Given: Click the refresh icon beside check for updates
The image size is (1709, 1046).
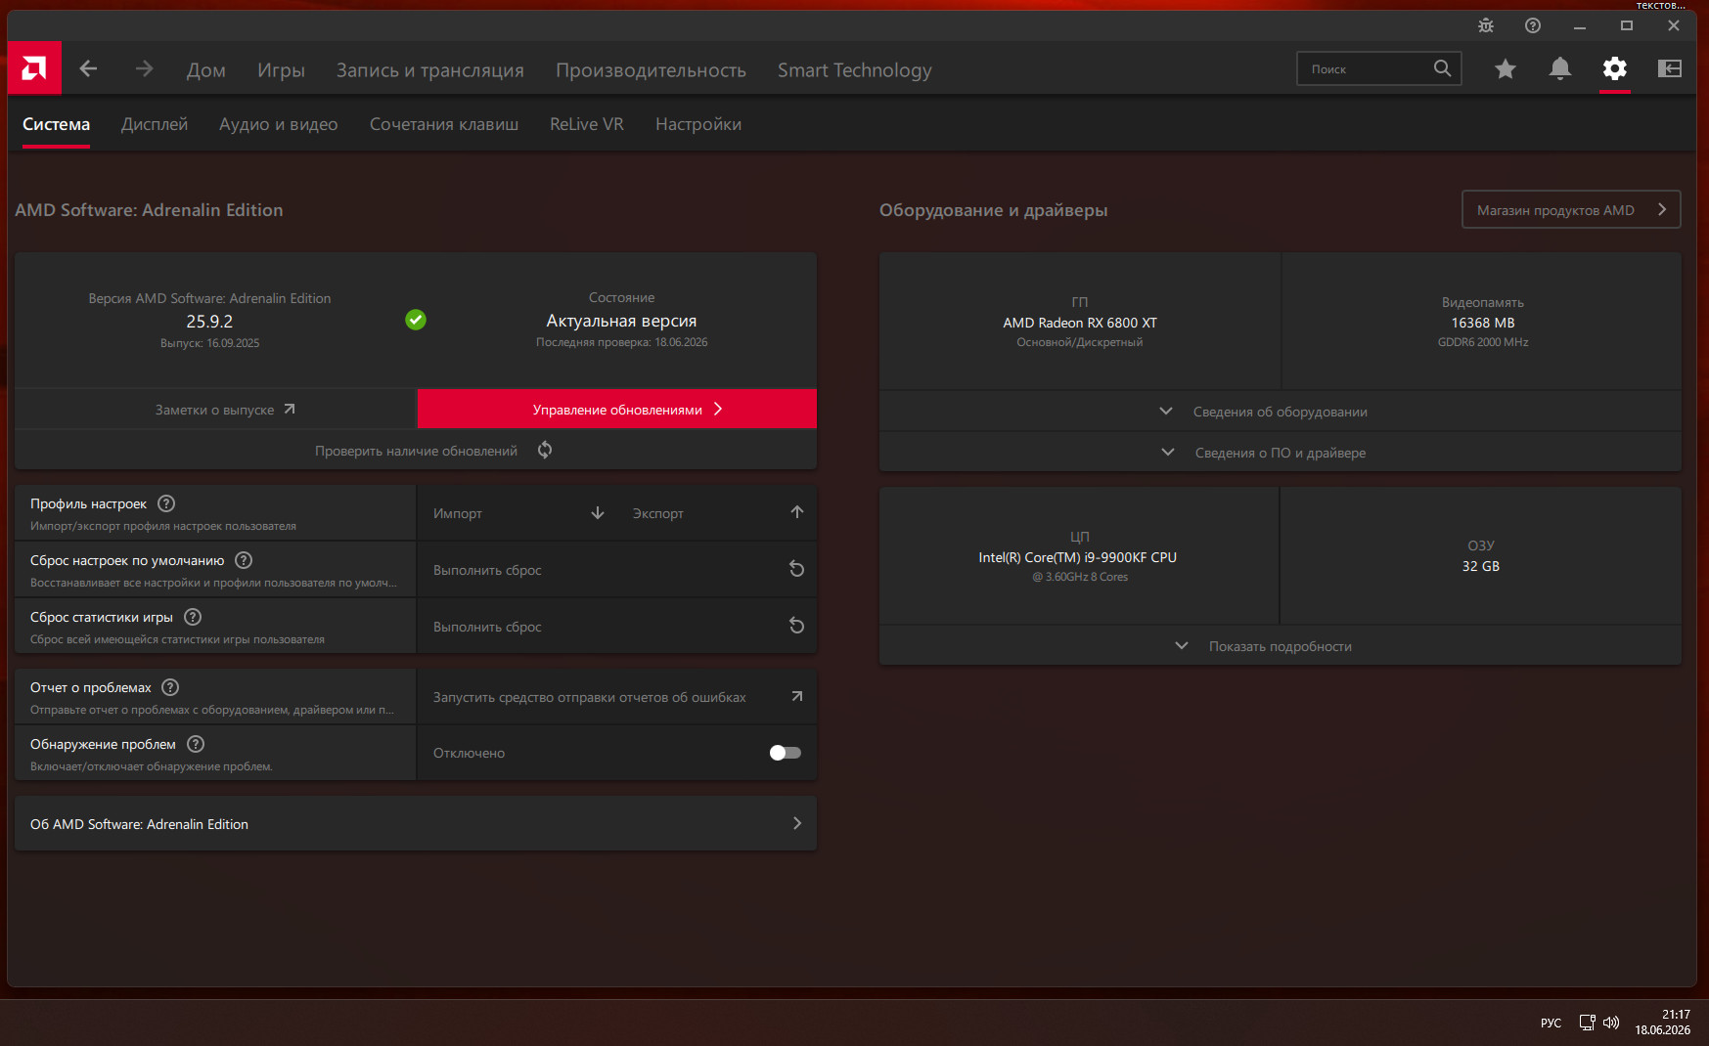Looking at the screenshot, I should [x=545, y=450].
